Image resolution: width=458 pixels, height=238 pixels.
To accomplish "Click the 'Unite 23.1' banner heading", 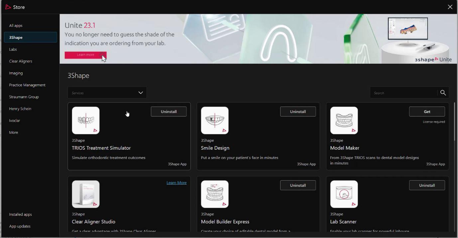I will point(80,25).
